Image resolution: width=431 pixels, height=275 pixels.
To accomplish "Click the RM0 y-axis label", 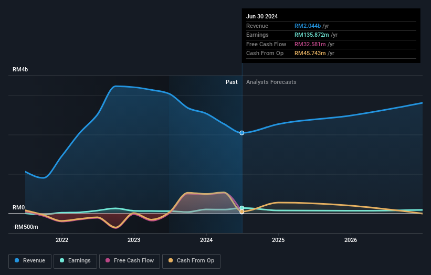I will [x=19, y=208].
